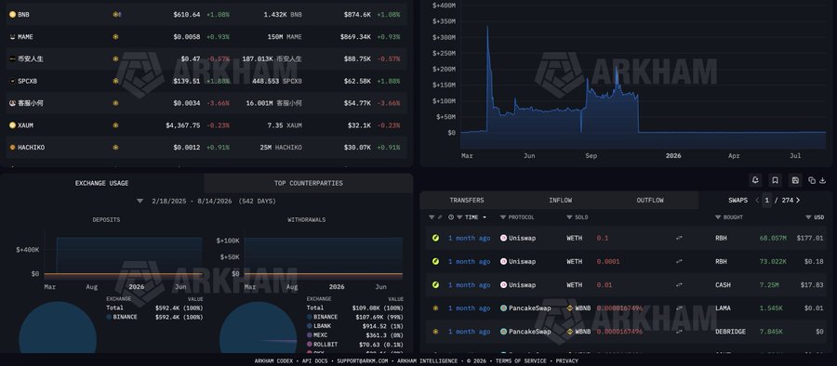Click the copy icon above transfers table
The width and height of the screenshot is (837, 366).
(812, 180)
